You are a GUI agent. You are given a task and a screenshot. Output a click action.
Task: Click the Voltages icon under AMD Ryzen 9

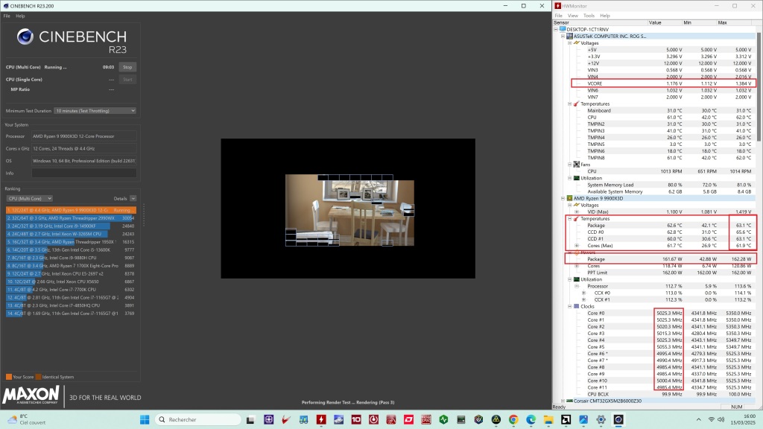click(576, 206)
